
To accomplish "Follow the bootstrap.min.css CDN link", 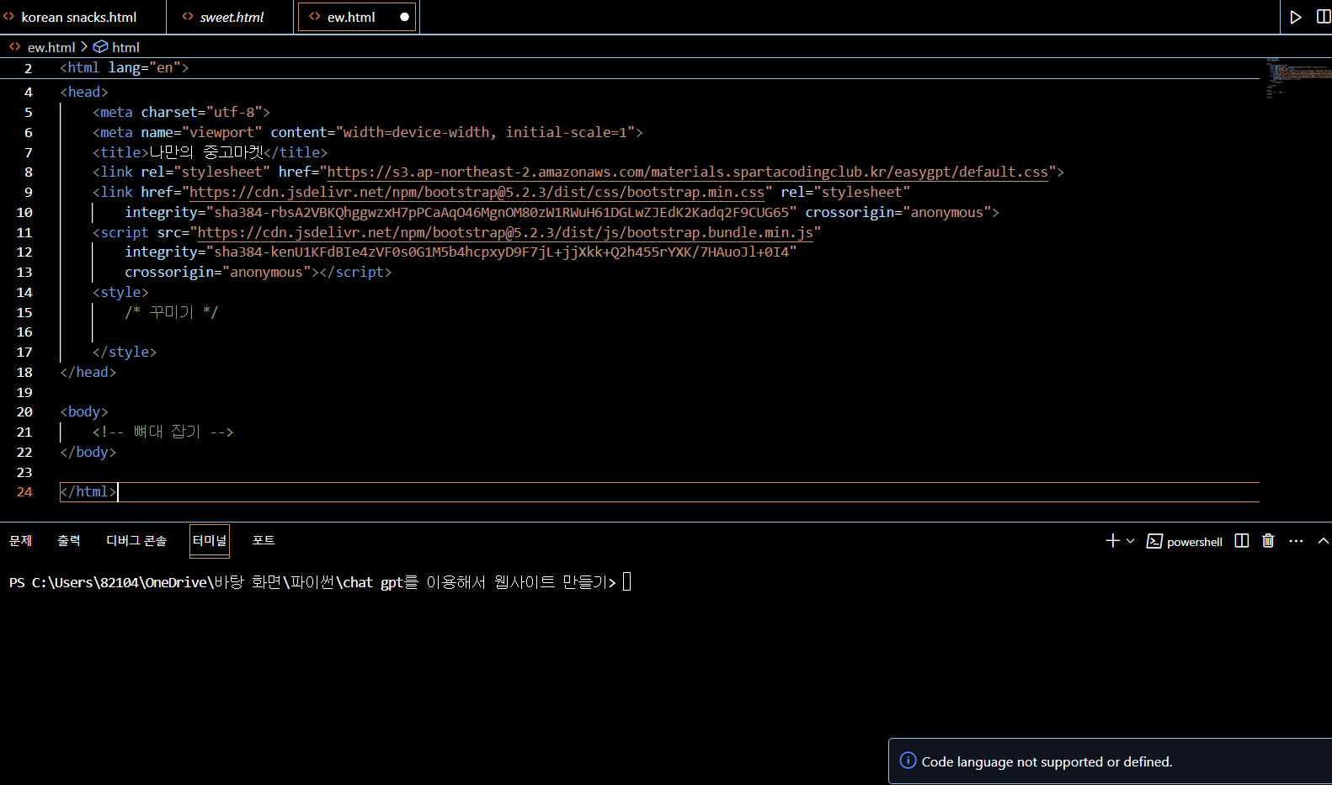I will pyautogui.click(x=477, y=193).
